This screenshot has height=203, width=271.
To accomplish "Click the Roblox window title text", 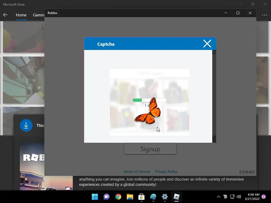I will pos(52,13).
